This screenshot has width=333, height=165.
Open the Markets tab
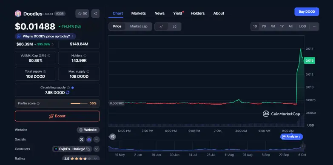tap(139, 13)
